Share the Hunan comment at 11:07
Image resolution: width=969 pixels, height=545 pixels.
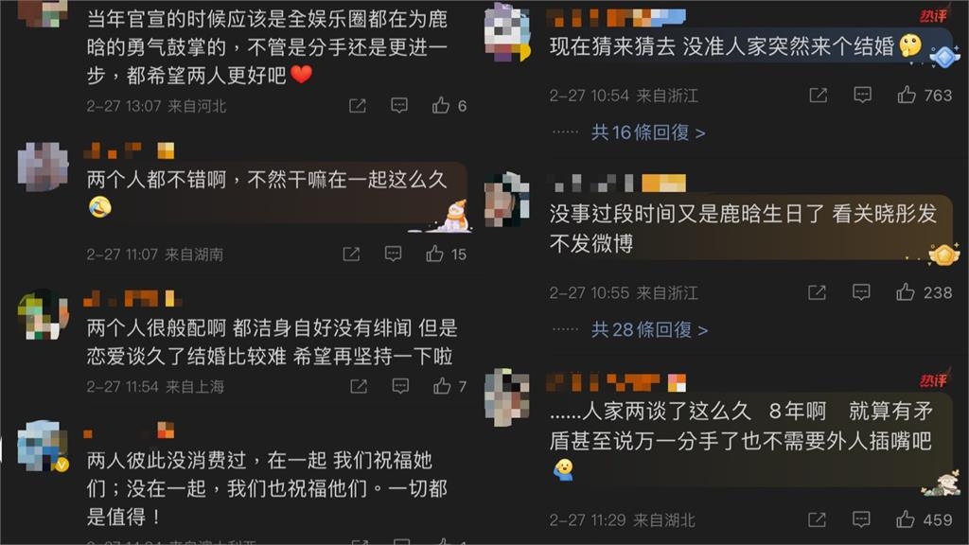coord(351,254)
